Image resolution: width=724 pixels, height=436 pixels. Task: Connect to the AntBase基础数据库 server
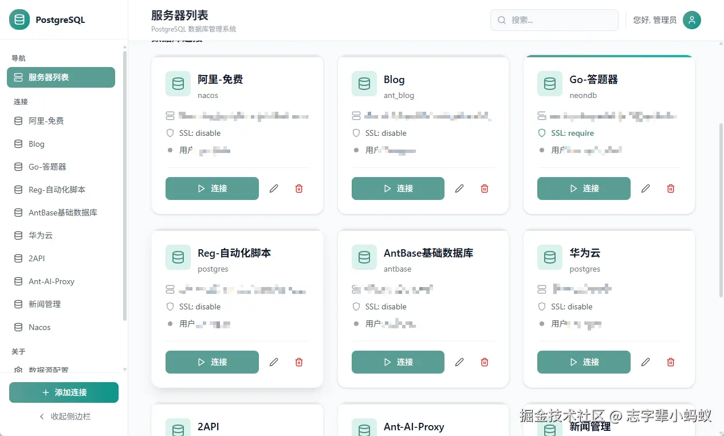pos(398,362)
